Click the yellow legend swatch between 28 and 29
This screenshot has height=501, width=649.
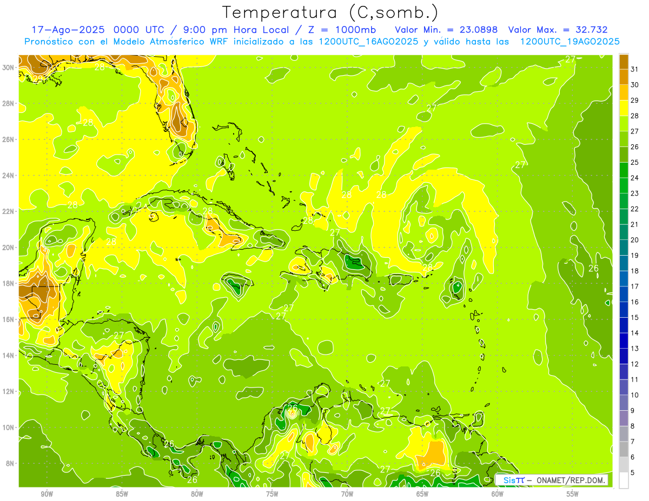(x=624, y=108)
